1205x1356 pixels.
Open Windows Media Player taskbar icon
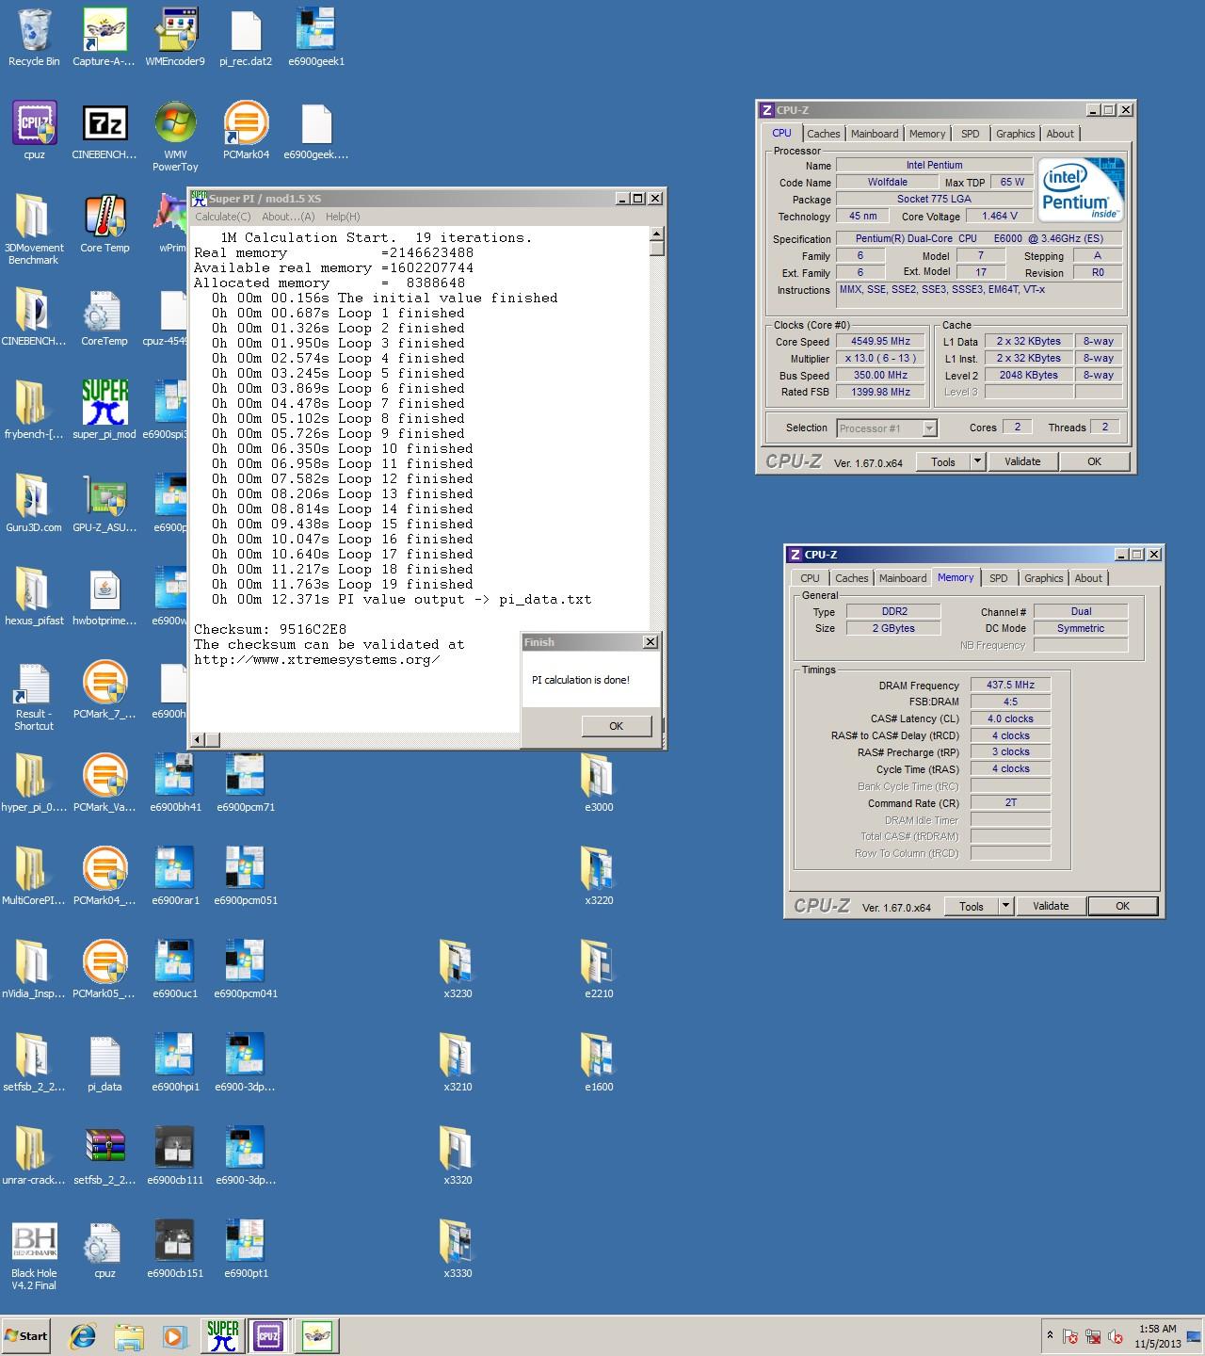[x=174, y=1335]
